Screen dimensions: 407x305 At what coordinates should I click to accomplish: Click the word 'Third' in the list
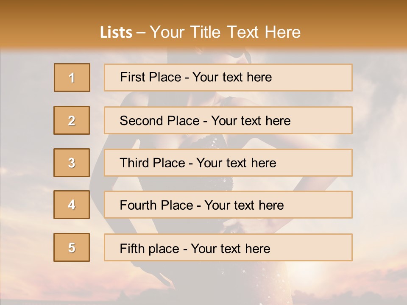coord(134,163)
